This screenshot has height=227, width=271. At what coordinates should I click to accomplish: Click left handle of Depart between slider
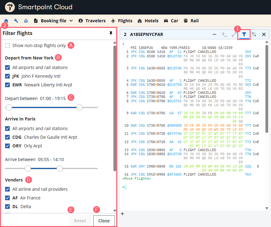[9, 107]
